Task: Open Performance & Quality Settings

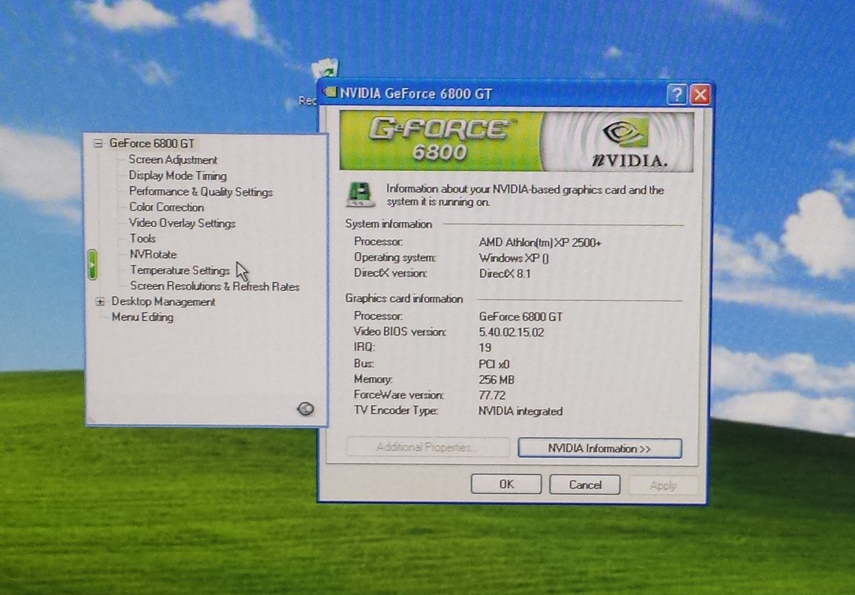Action: tap(201, 191)
